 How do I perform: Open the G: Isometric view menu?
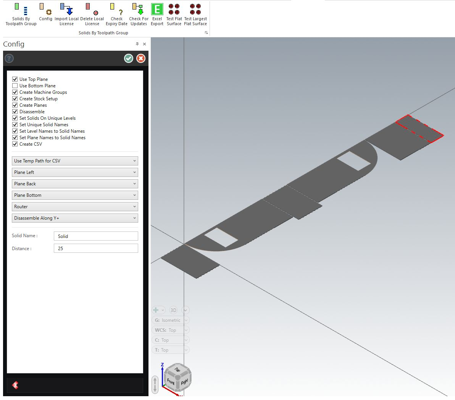[x=170, y=320]
